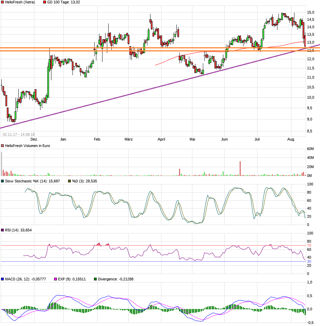
Task: Click the date range 02.11.17 - 14.08.18 text
Action: (x=19, y=134)
